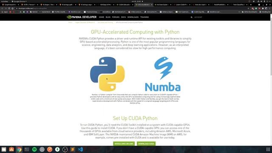
Task: Open the Reading list bookmark button
Action: click(x=265, y=12)
